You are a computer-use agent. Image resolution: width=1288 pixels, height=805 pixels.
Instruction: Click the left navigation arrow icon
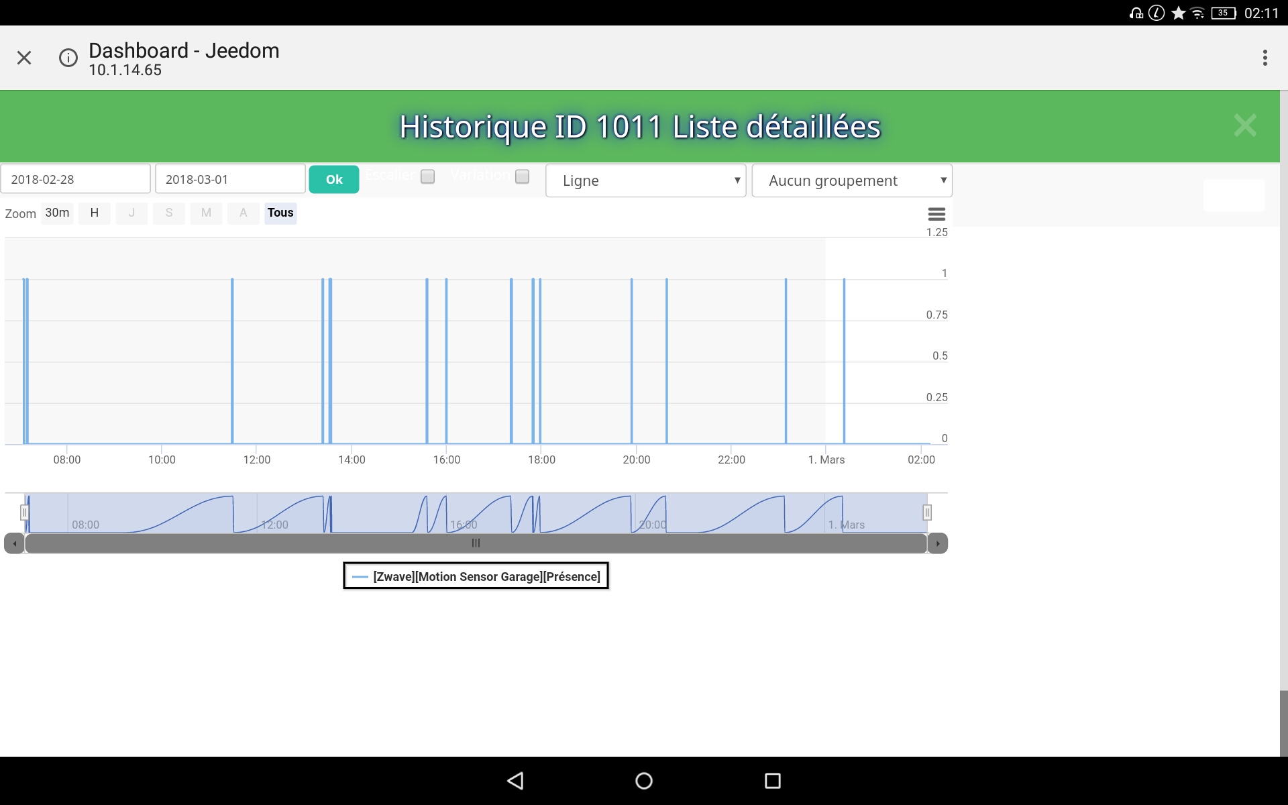click(14, 543)
